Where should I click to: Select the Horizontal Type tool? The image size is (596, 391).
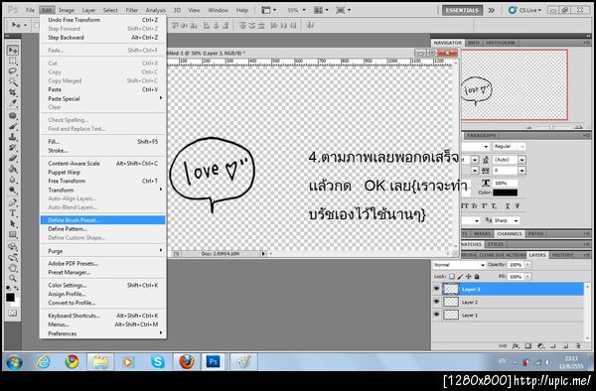tap(13, 213)
